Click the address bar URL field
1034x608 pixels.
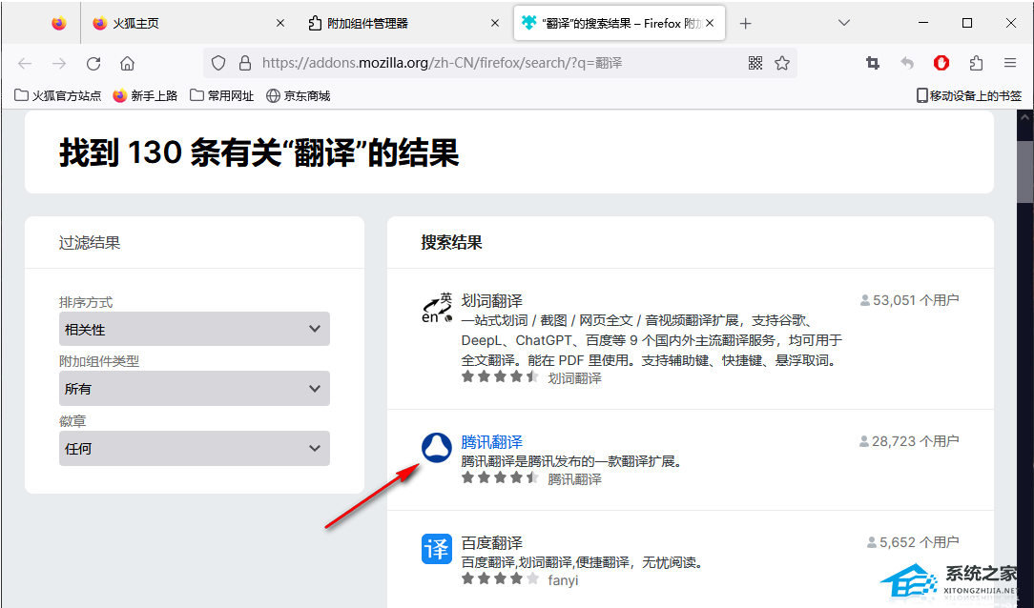[501, 63]
